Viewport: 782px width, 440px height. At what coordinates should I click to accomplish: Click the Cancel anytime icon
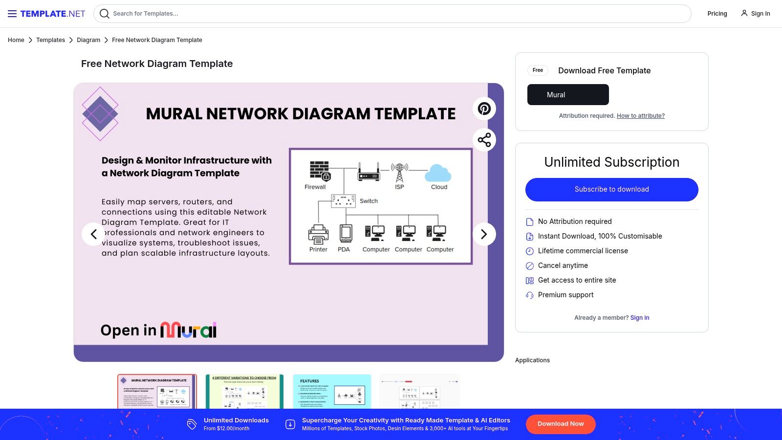(529, 266)
